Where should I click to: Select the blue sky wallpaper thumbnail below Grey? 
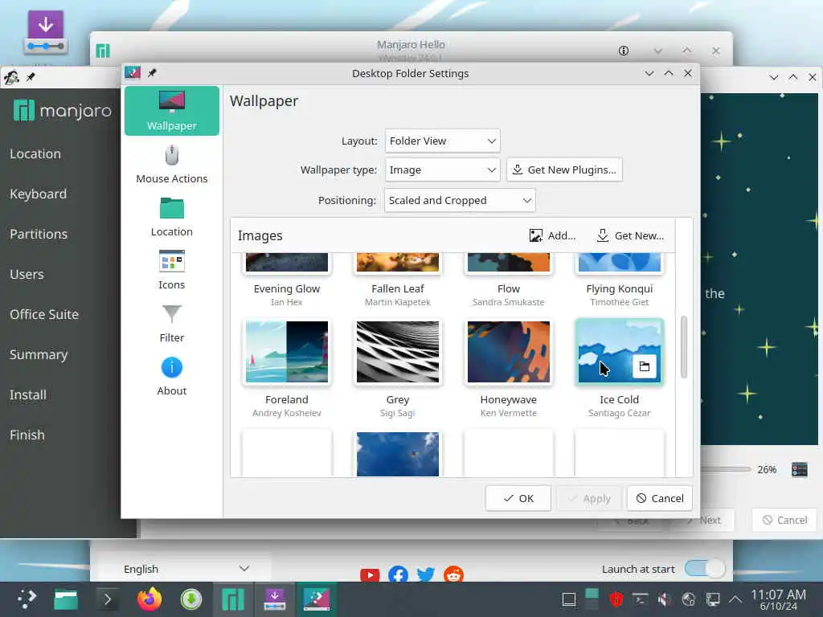398,454
